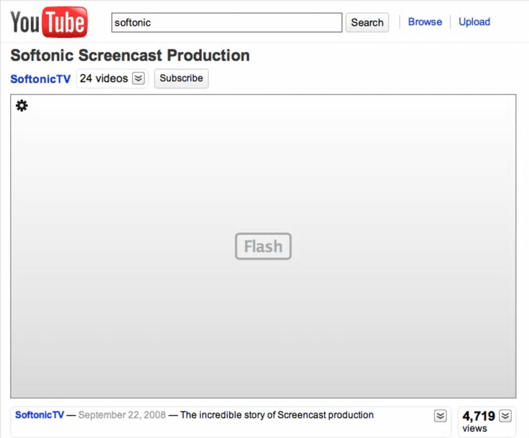
Task: Click the September 22, 2008 date text
Action: tap(122, 415)
